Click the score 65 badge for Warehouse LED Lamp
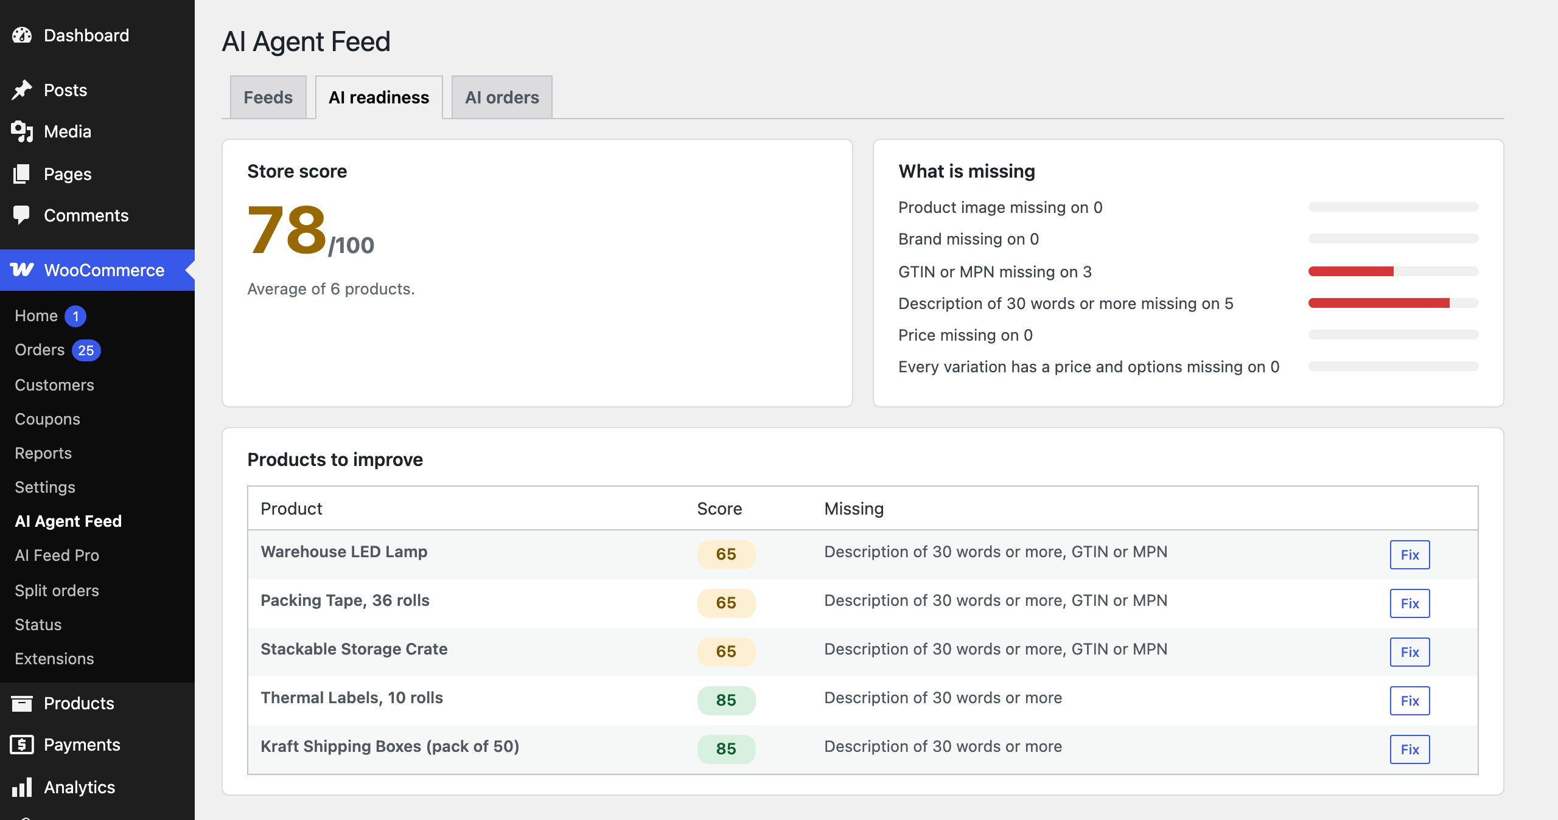 (726, 554)
